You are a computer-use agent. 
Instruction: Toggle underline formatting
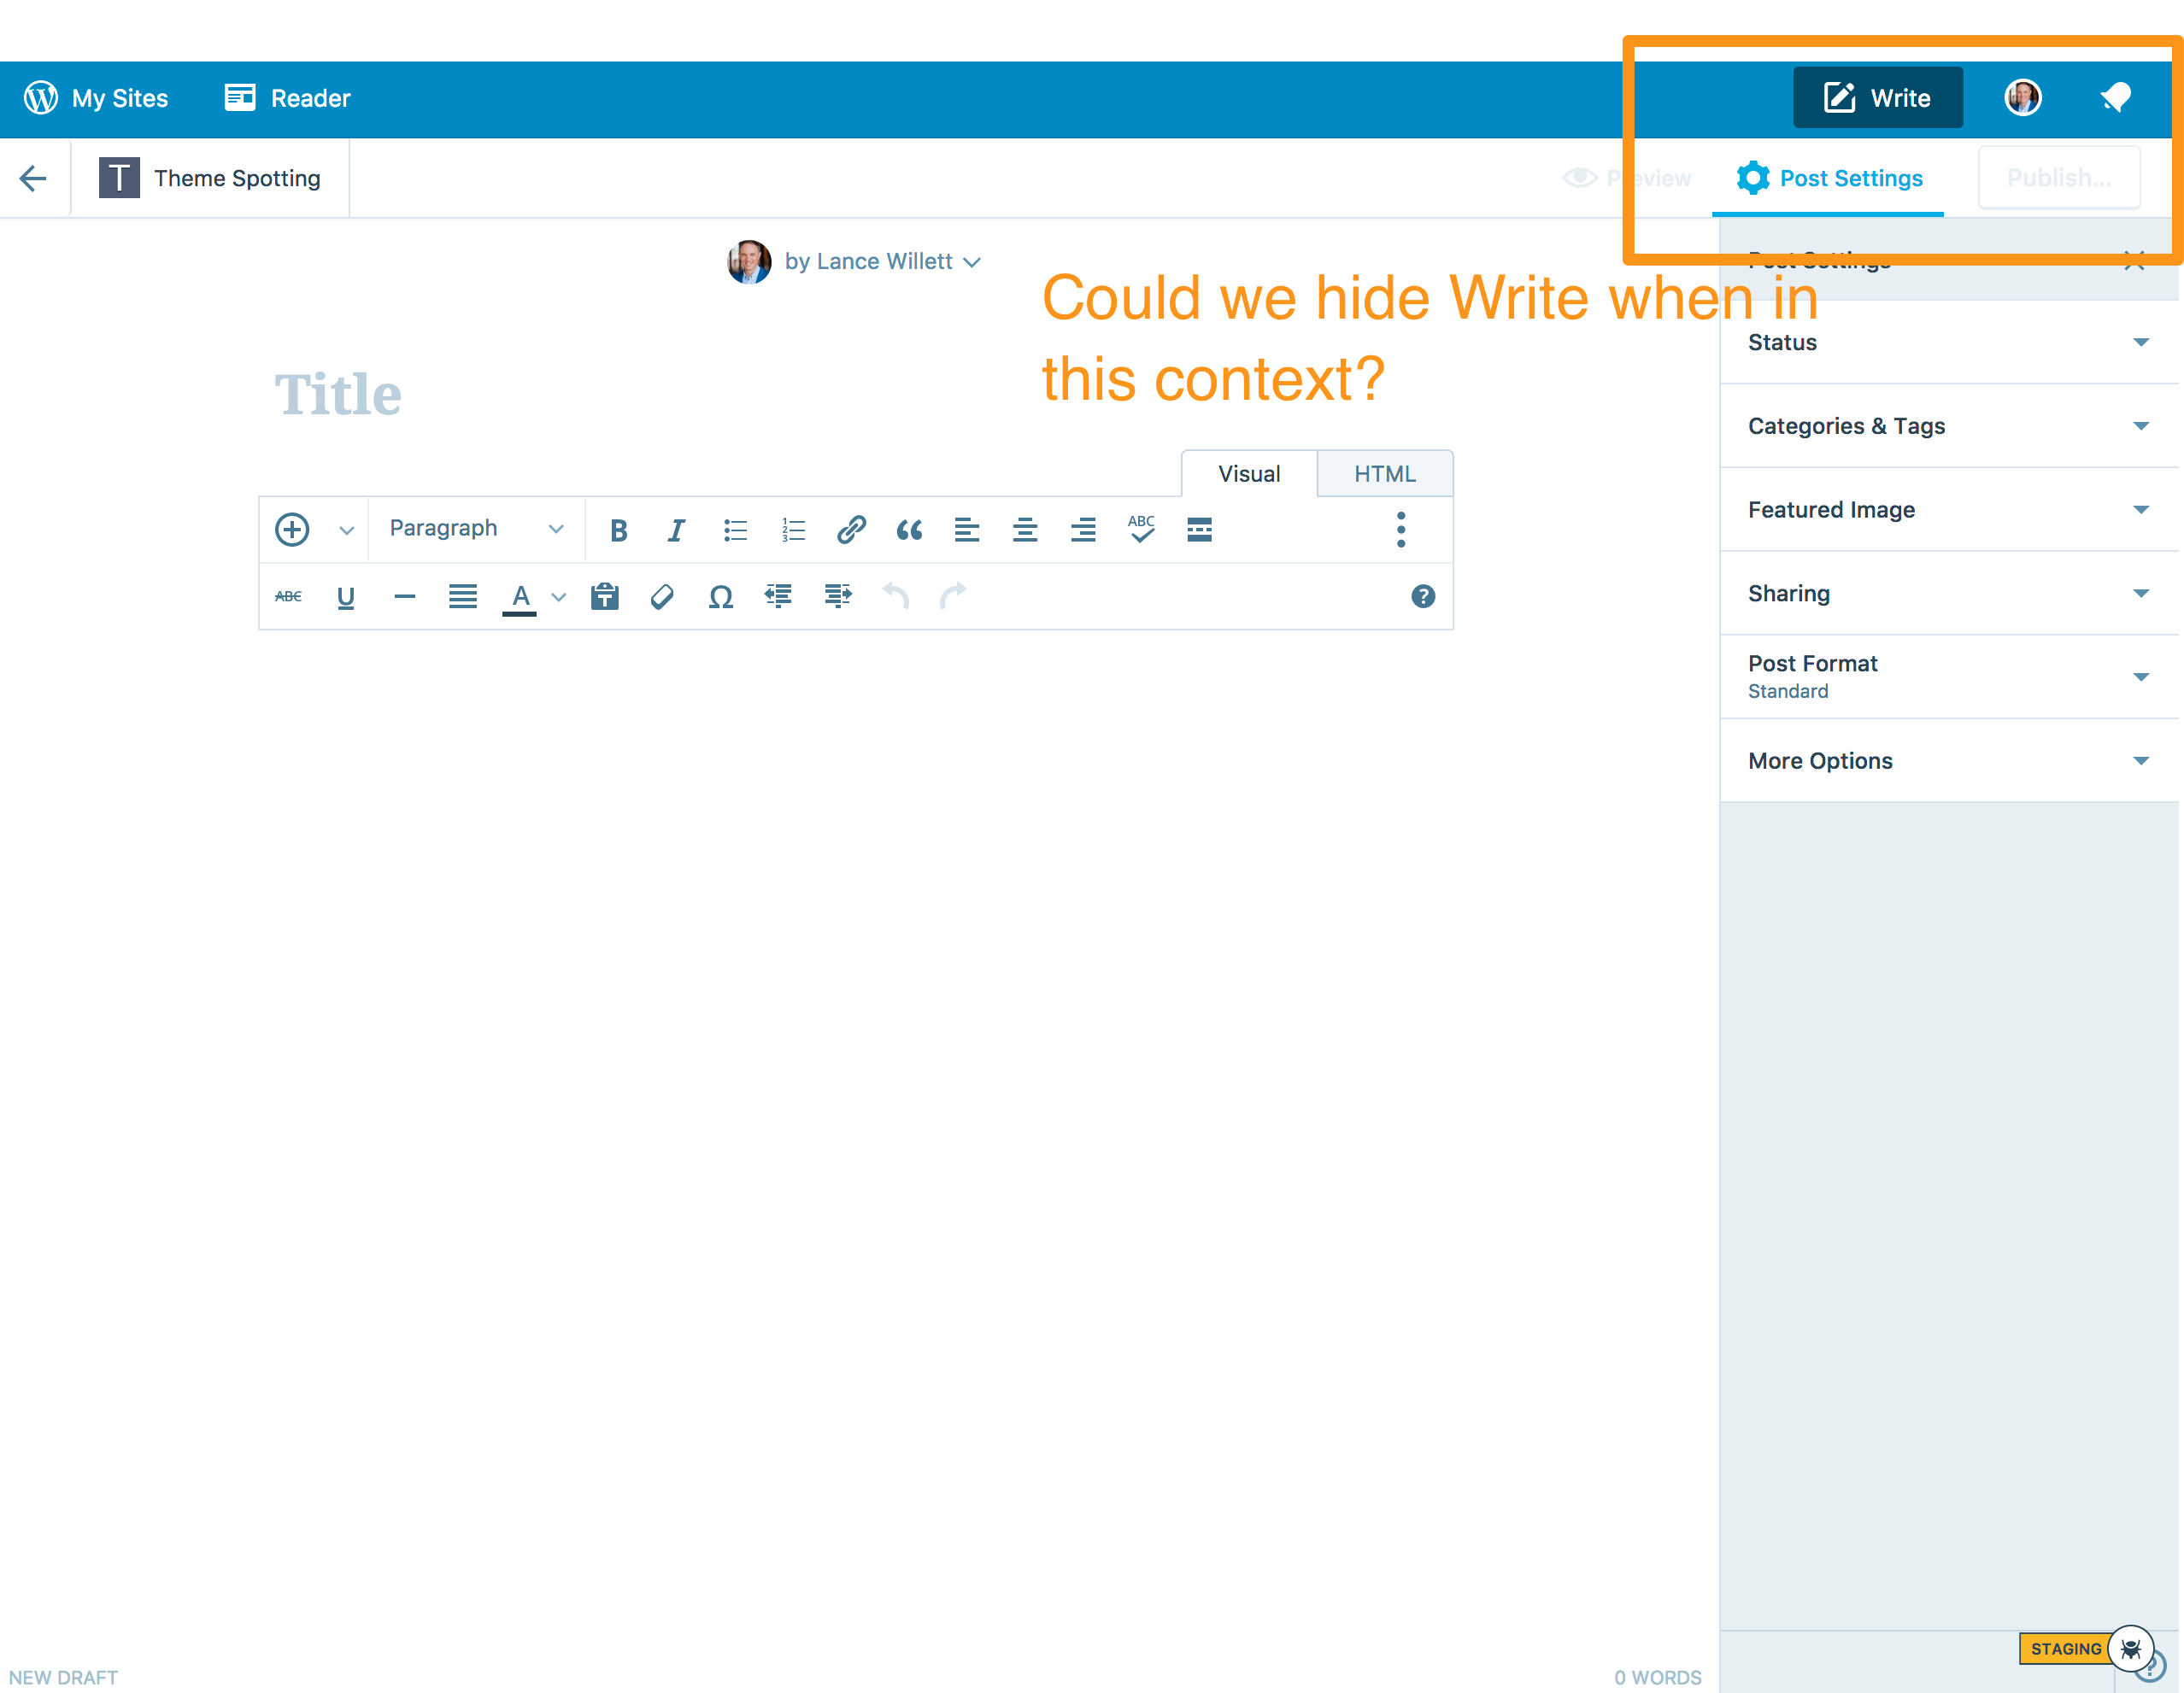pos(346,598)
